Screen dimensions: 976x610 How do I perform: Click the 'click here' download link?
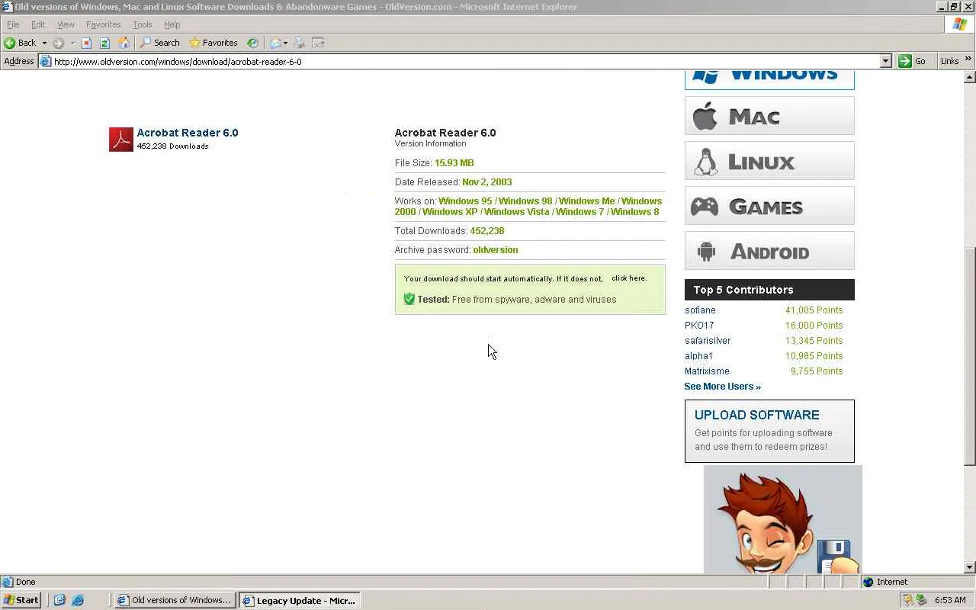coord(628,278)
